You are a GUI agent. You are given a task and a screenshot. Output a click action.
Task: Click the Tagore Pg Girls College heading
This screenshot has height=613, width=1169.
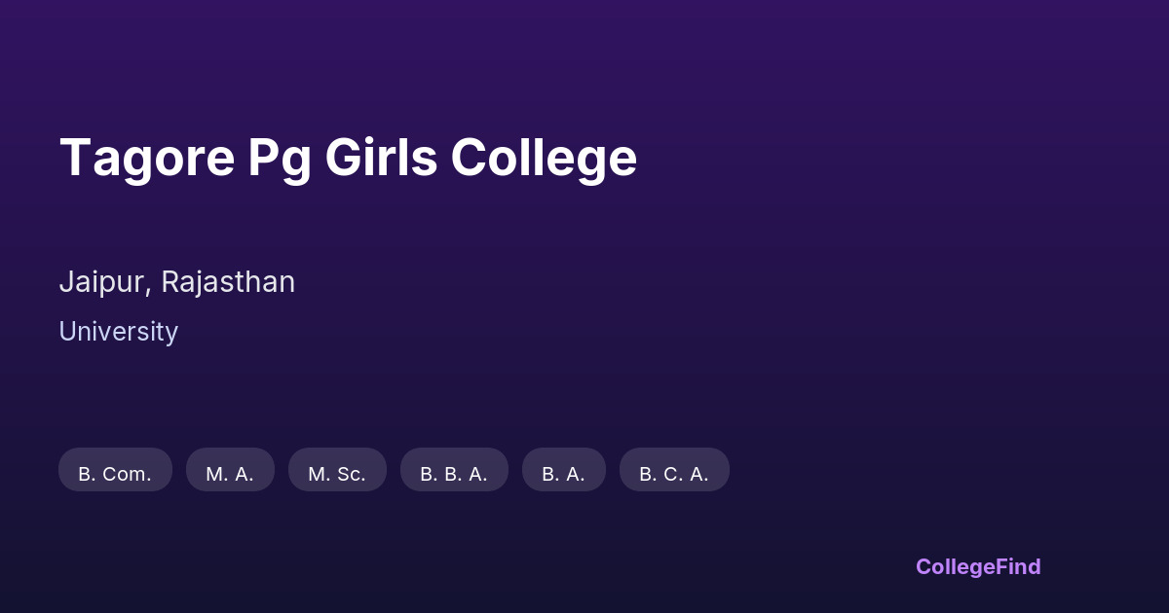point(348,158)
